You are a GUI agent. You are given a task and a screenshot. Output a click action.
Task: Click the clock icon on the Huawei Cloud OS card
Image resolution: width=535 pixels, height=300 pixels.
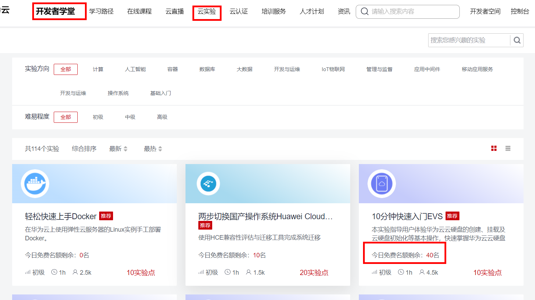coord(228,272)
